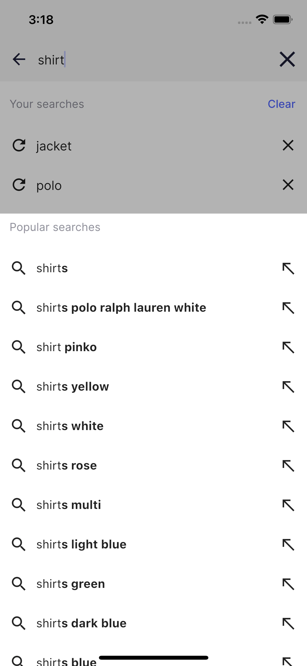Tap the Wi-Fi icon in the status bar
The width and height of the screenshot is (307, 666).
point(262,19)
